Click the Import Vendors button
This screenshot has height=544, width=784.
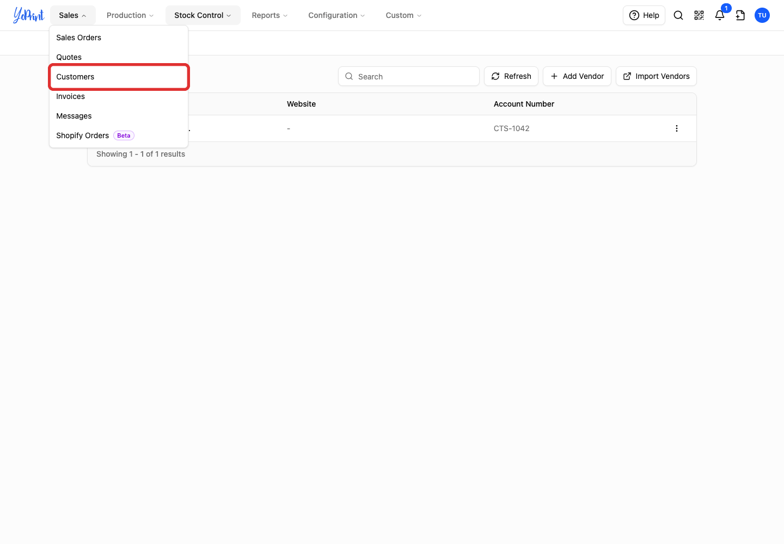656,76
